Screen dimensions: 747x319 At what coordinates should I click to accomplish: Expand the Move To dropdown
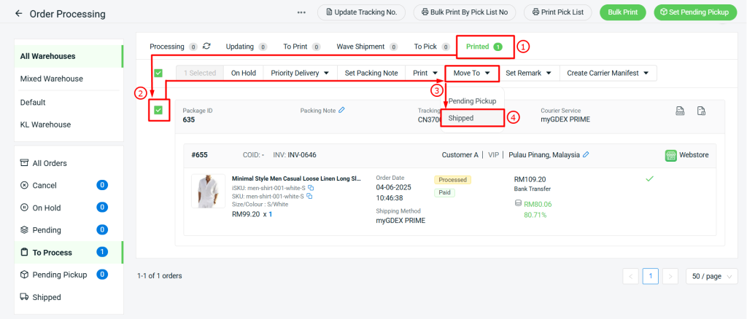click(x=472, y=74)
